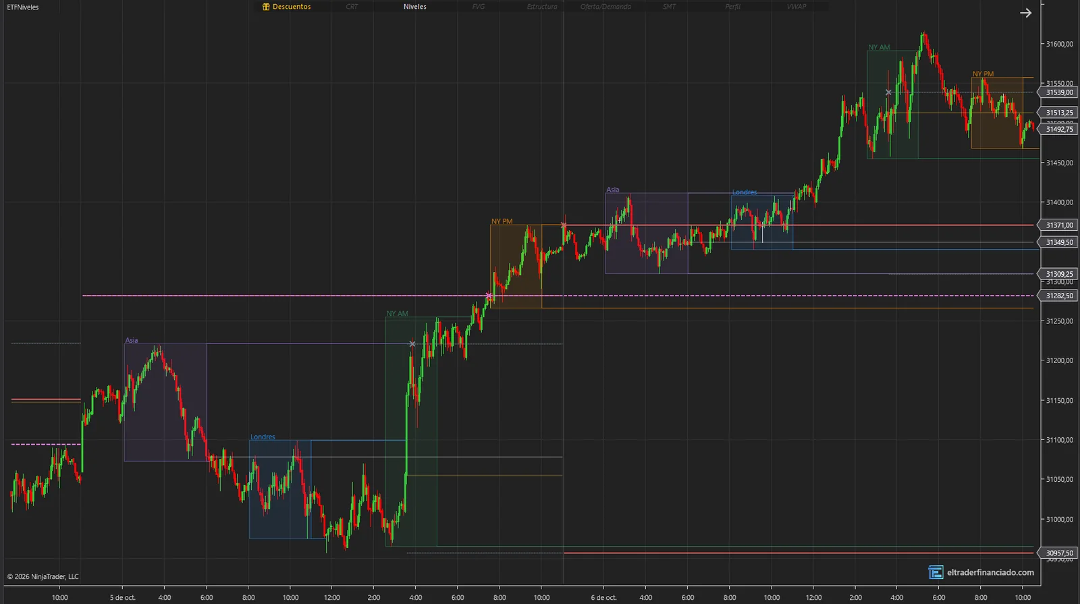Toggle the Niveles indicator
The image size is (1080, 604).
point(415,7)
